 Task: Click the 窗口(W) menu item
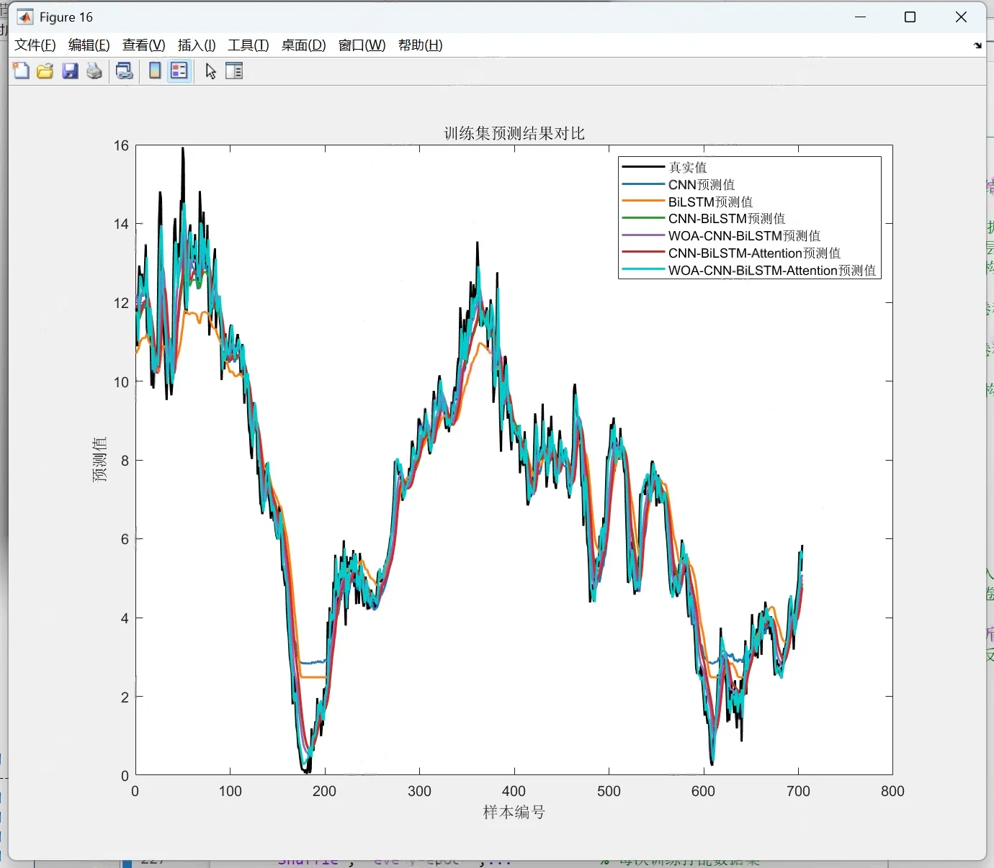pos(362,45)
